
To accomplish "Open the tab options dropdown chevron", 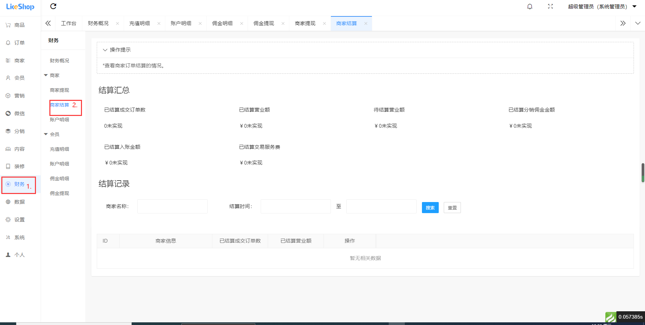I will [x=638, y=23].
